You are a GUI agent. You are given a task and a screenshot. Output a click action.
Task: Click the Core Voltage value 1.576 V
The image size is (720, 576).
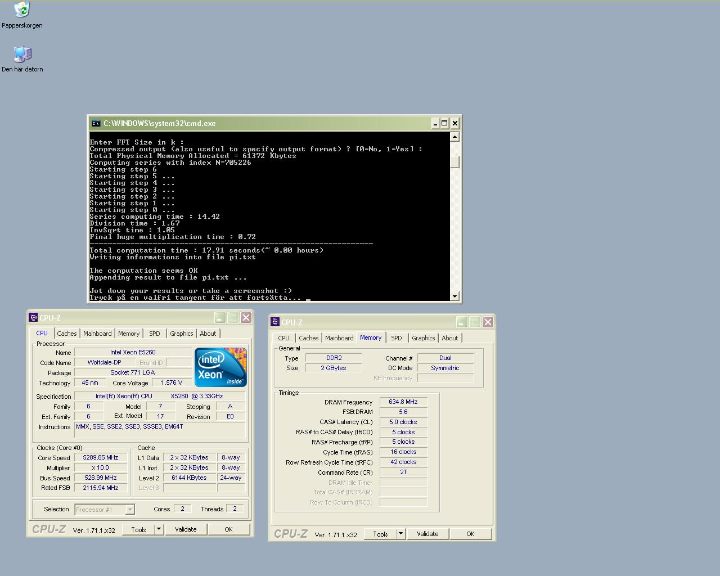point(172,383)
